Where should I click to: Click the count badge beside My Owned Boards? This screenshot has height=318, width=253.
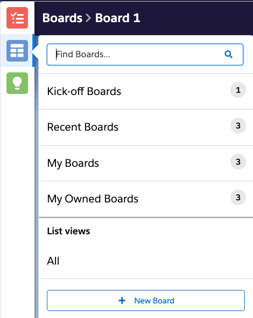pyautogui.click(x=238, y=198)
